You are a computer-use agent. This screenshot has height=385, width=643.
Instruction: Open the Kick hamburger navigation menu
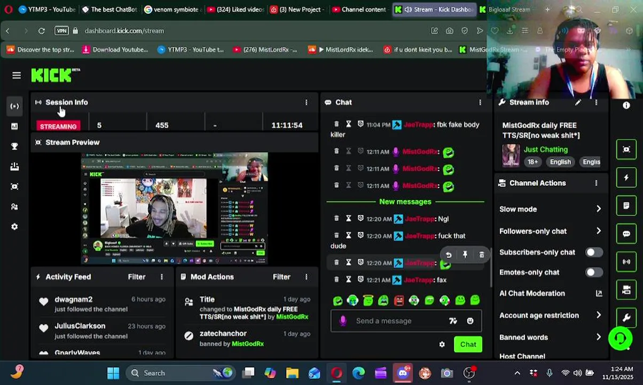click(x=17, y=75)
